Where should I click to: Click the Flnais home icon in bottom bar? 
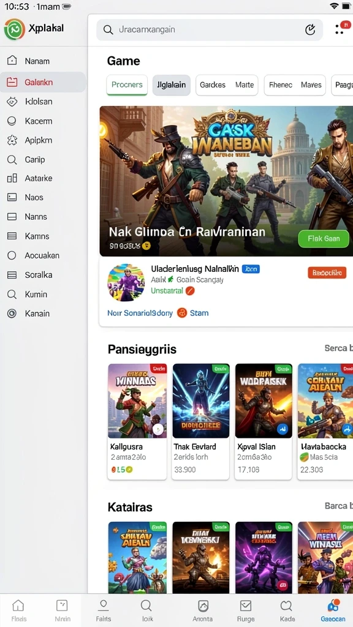tap(18, 606)
